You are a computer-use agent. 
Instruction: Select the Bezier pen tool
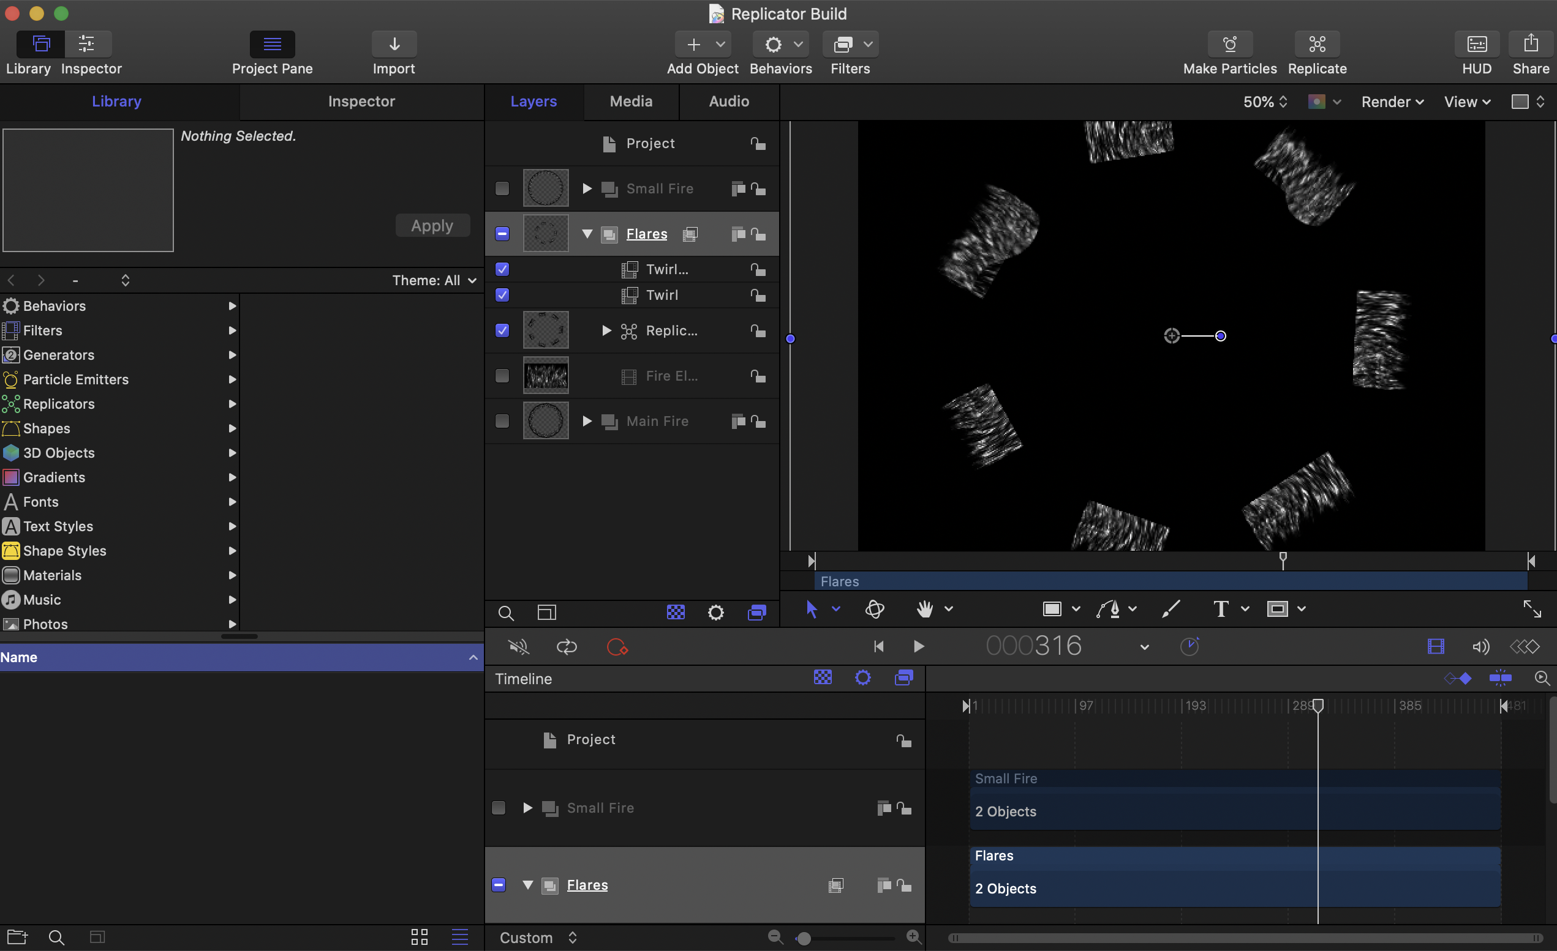[x=1109, y=610]
